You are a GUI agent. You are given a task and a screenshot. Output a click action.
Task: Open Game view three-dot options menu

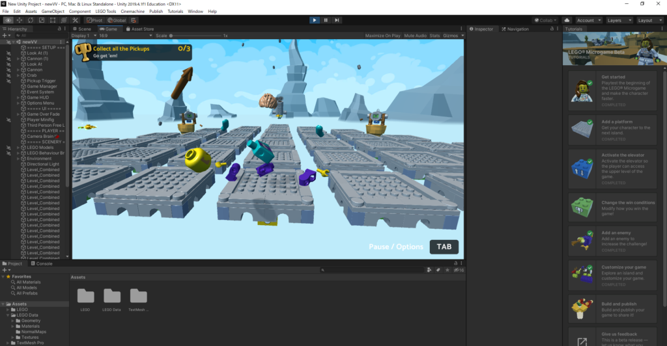pyautogui.click(x=461, y=29)
